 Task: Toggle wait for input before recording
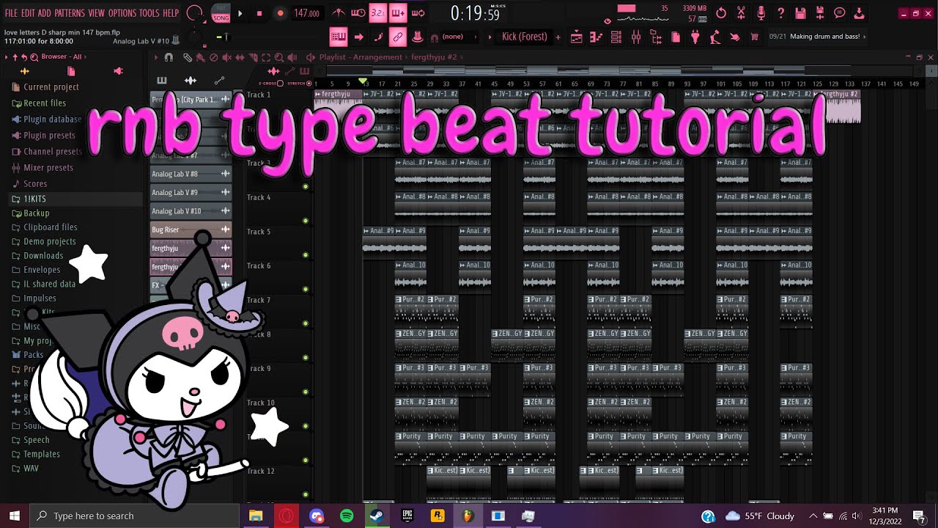coord(358,13)
